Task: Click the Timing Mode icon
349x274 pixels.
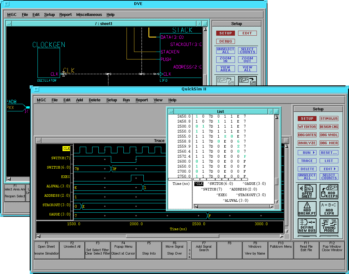Action: (329, 226)
